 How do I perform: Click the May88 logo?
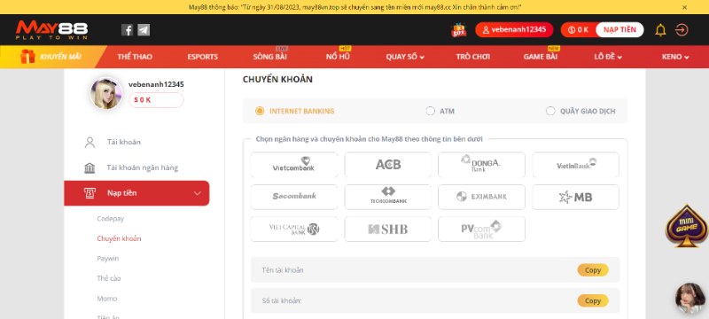coord(52,30)
